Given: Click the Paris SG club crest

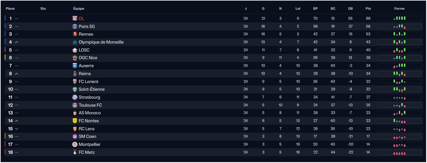Looking at the screenshot, I should click(75, 27).
